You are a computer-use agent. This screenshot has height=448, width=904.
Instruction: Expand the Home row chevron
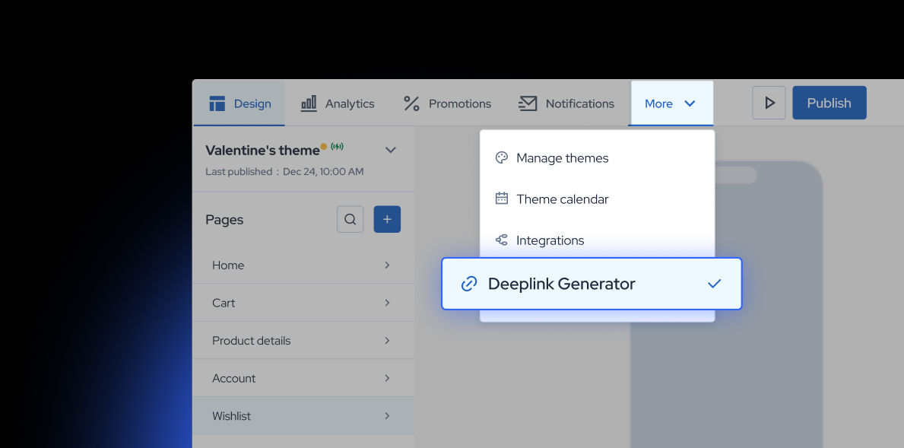[x=387, y=265]
